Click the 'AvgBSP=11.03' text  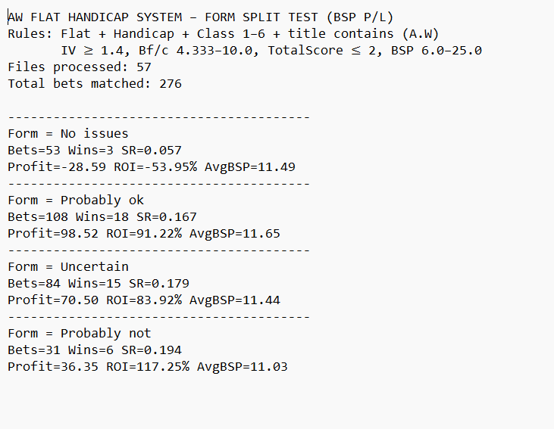pyautogui.click(x=243, y=366)
